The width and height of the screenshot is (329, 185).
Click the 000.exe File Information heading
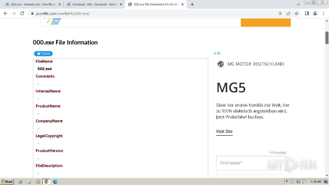tap(65, 42)
